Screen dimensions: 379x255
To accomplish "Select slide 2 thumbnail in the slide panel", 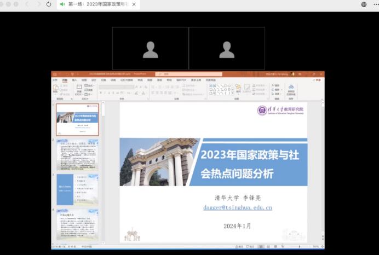I will (x=77, y=154).
